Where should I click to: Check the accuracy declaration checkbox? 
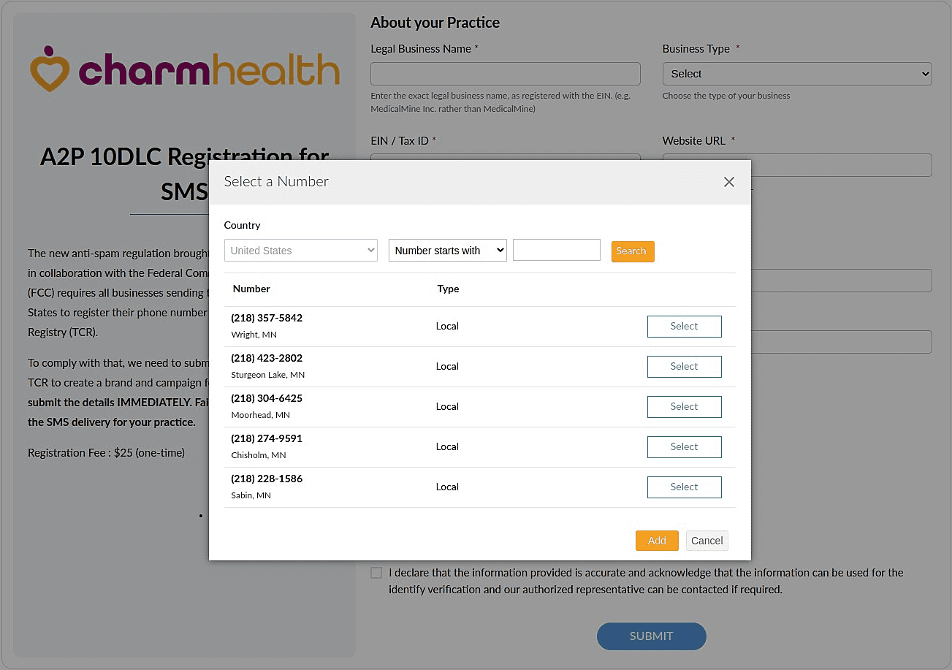point(376,573)
